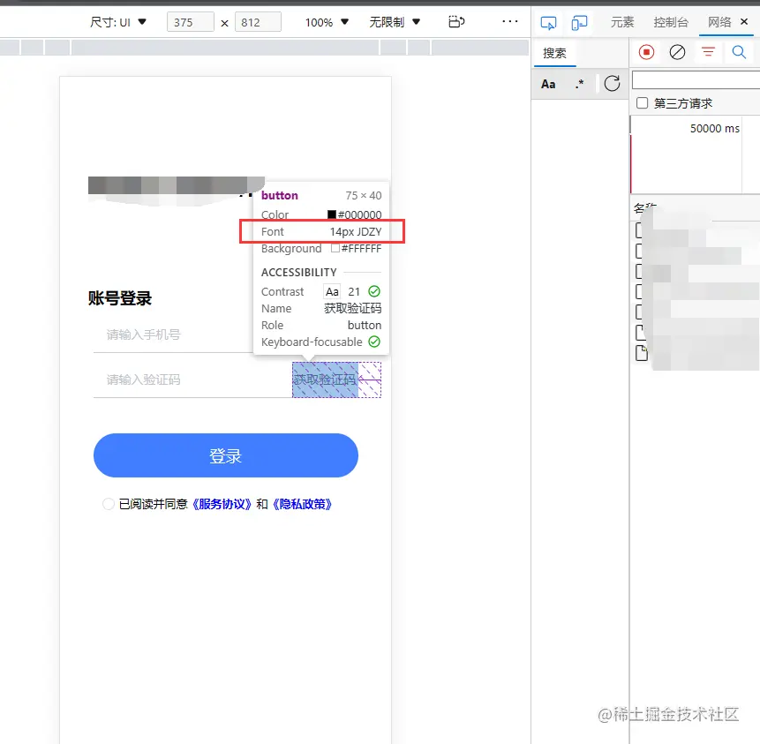760x744 pixels.
Task: Click the 50000 ms timeline label
Action: point(715,129)
